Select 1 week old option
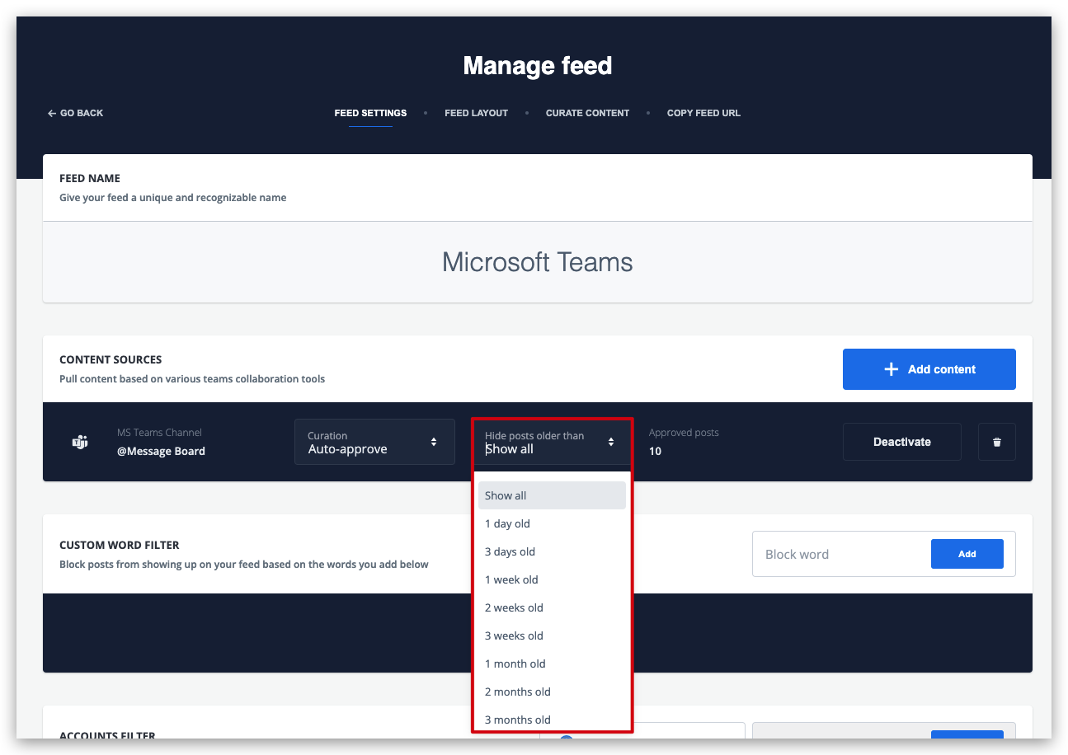Screen dimensions: 1068x755 (x=552, y=579)
